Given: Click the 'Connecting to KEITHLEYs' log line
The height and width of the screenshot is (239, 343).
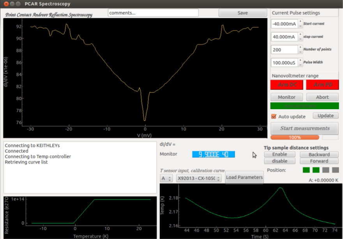Looking at the screenshot, I should coord(32,145).
